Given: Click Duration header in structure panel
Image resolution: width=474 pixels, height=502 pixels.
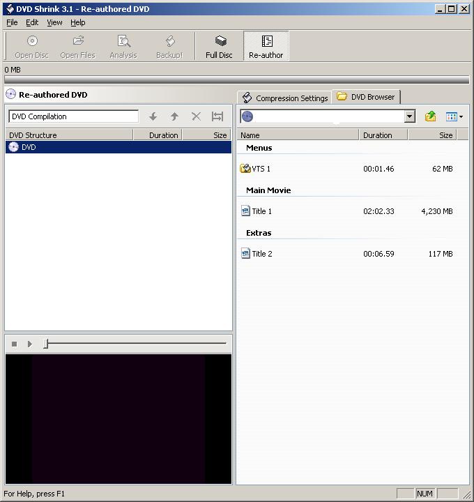Looking at the screenshot, I should (x=158, y=135).
